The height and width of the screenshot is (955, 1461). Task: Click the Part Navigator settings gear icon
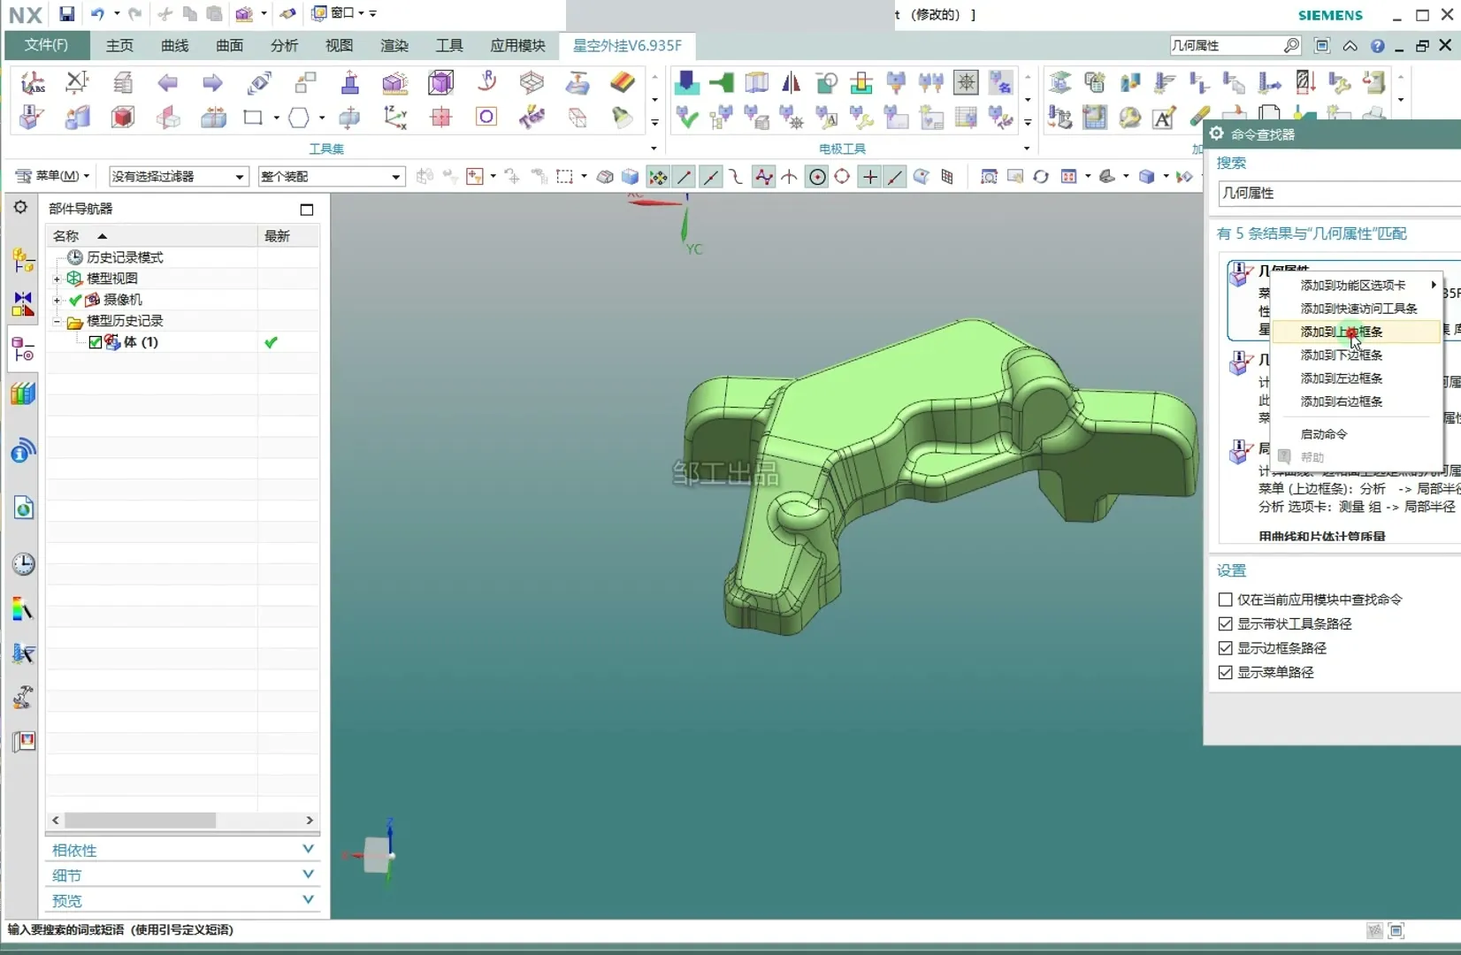20,207
